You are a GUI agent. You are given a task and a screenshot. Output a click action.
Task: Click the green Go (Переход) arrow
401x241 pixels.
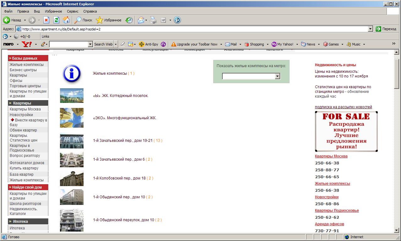coord(378,29)
